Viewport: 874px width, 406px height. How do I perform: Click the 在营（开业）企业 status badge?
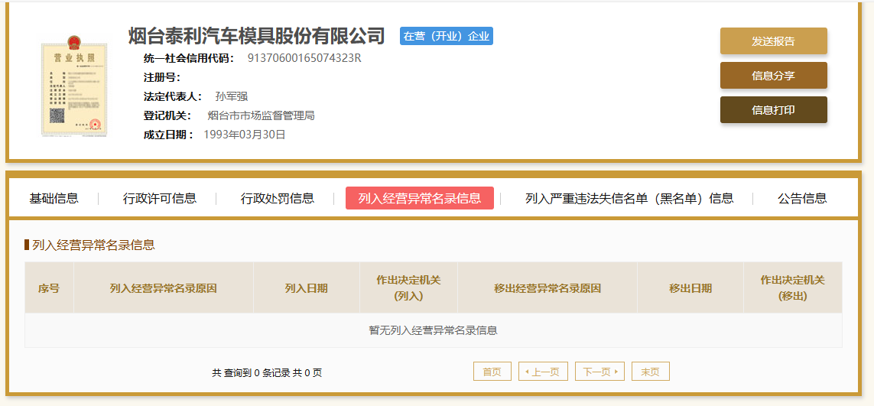[447, 36]
